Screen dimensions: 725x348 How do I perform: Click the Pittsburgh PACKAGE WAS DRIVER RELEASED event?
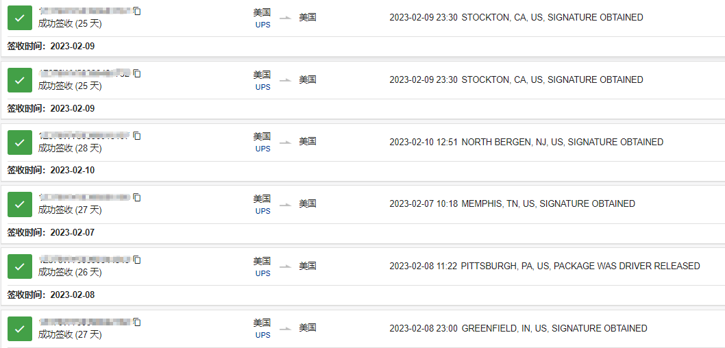tap(580, 266)
